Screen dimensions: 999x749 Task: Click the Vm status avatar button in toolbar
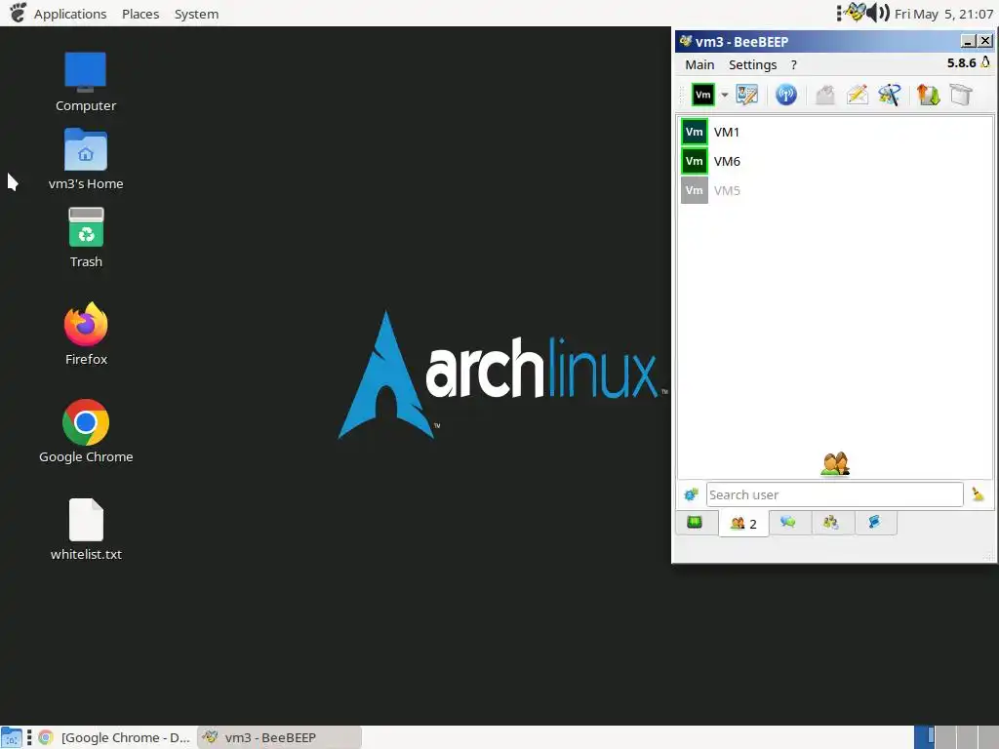(702, 95)
